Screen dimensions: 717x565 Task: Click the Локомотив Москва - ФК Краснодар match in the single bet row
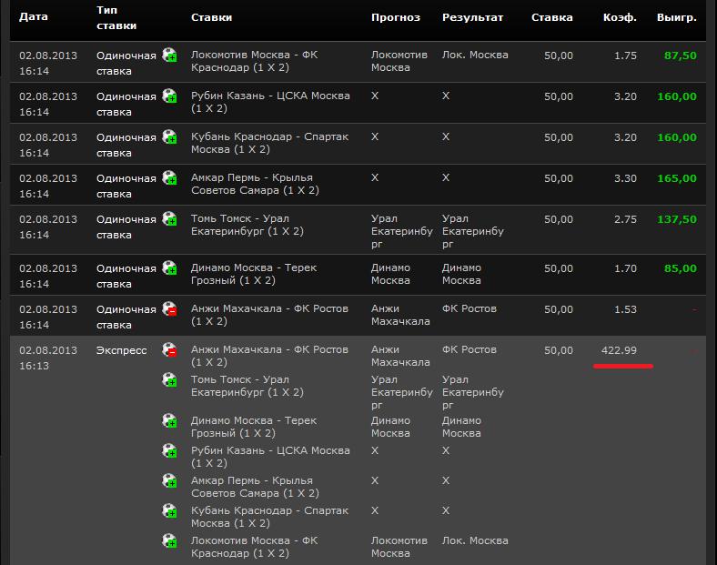click(254, 61)
